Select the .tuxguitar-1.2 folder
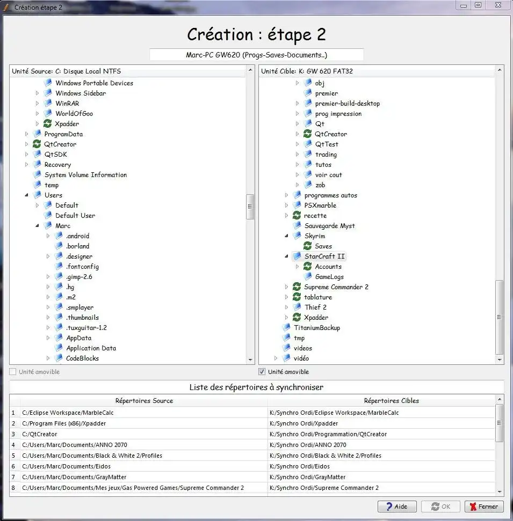The height and width of the screenshot is (521, 513). (86, 328)
